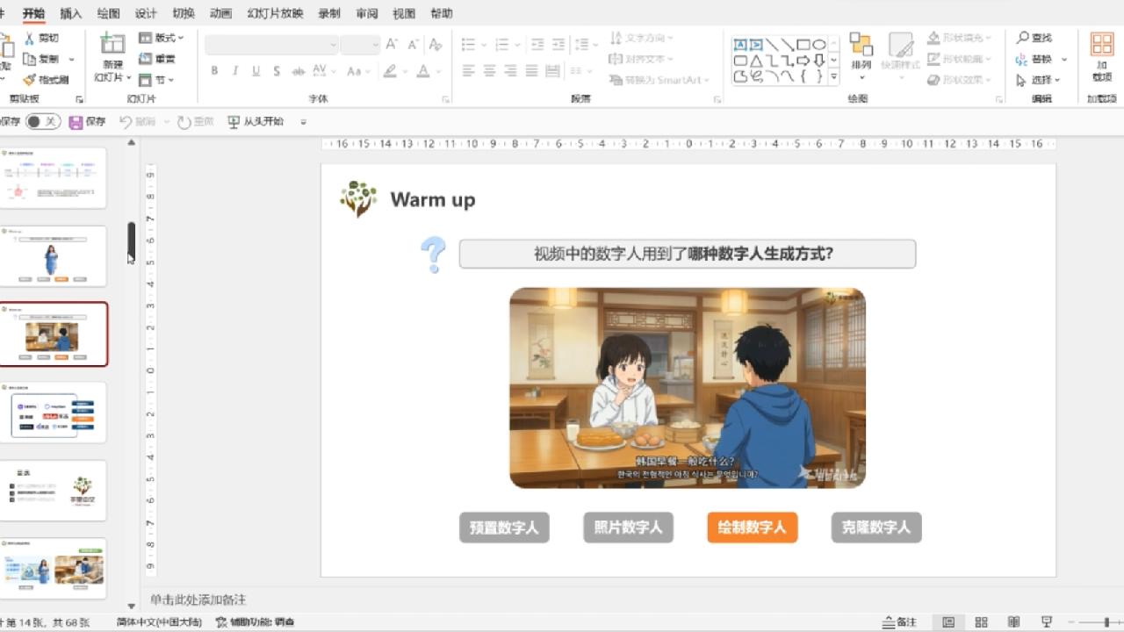Toggle Underline formatting
Screen dimensions: 1124x632
tap(256, 71)
